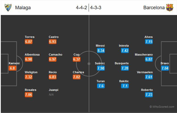The height and width of the screenshot is (113, 177).
Task: Click Vermaelen's 7.61 rating badge
Action: point(149,77)
